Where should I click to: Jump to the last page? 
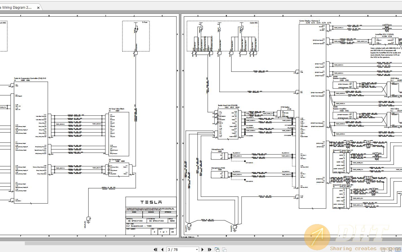click(x=209, y=249)
